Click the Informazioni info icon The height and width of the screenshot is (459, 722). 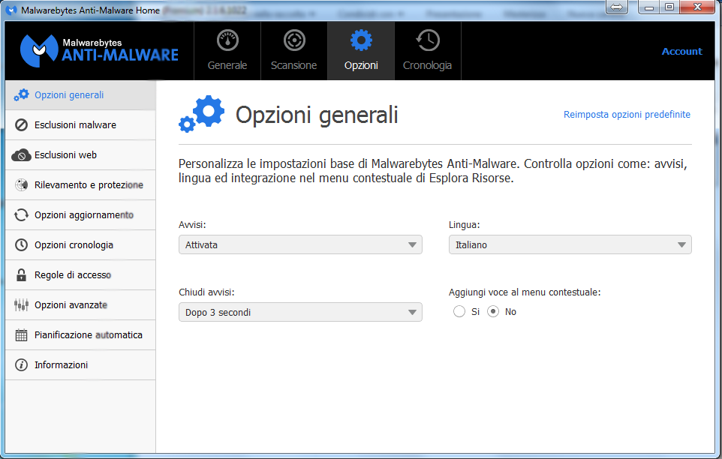pyautogui.click(x=21, y=364)
